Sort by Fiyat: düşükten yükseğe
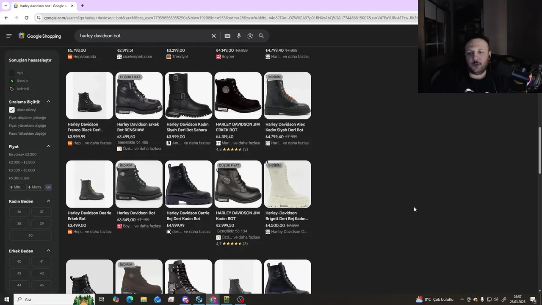The image size is (542, 305). point(28,118)
